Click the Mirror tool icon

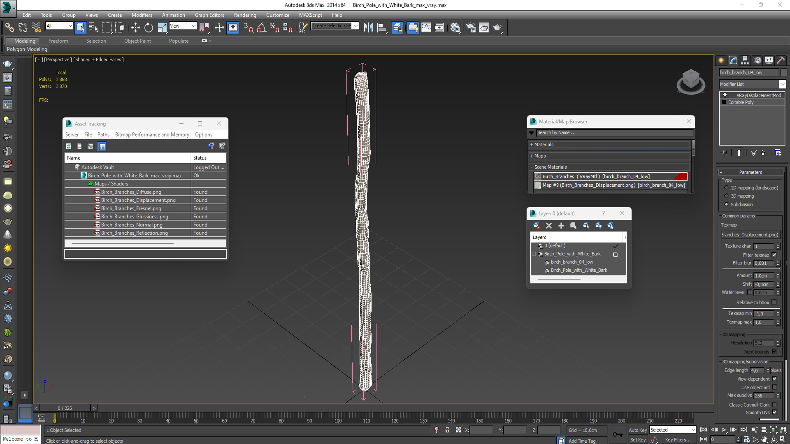(x=368, y=28)
